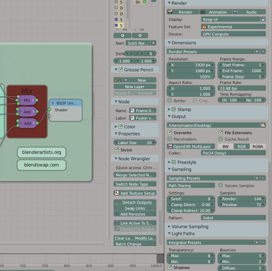Select the BW output mode
The width and height of the screenshot is (272, 271).
pyautogui.click(x=225, y=146)
